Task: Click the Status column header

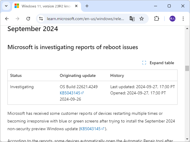Action: tap(16, 75)
